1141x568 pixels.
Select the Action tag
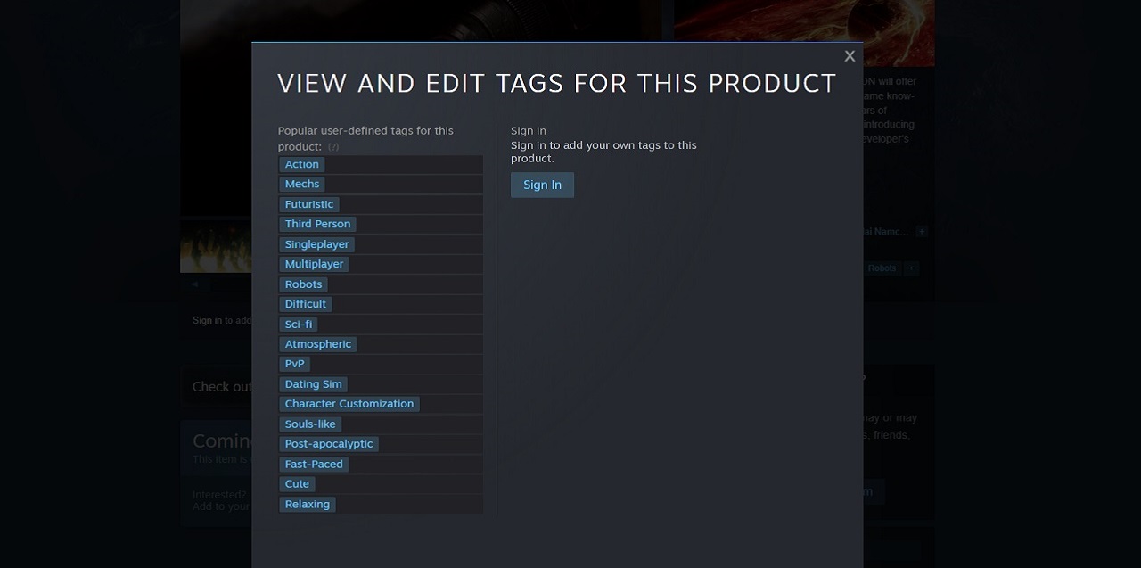[301, 164]
